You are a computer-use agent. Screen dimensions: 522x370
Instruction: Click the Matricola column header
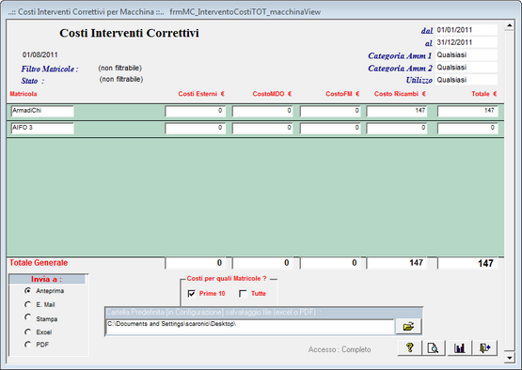click(x=24, y=94)
